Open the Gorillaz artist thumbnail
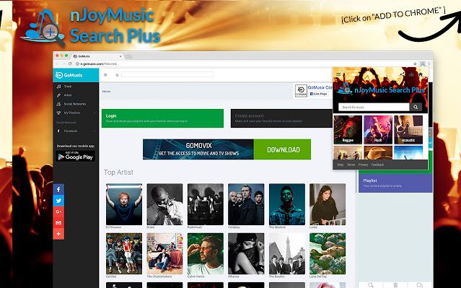The image size is (461, 288). tap(124, 253)
